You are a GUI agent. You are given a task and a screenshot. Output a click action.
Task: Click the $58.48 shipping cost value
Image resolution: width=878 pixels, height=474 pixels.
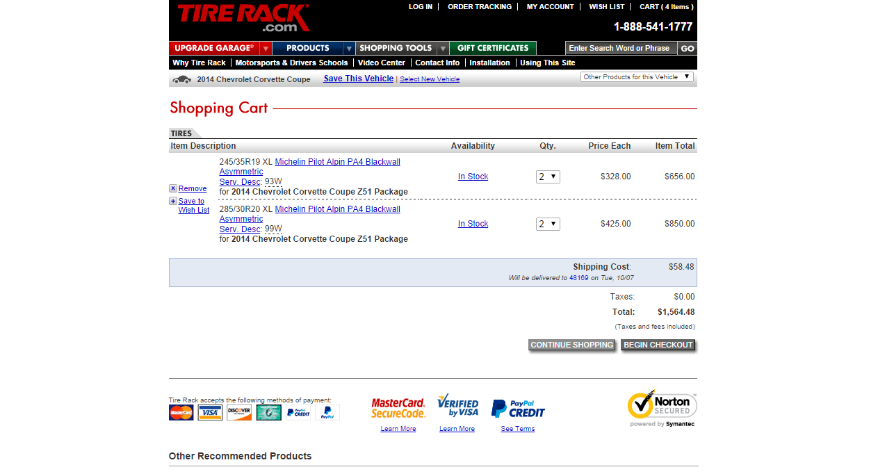coord(681,267)
